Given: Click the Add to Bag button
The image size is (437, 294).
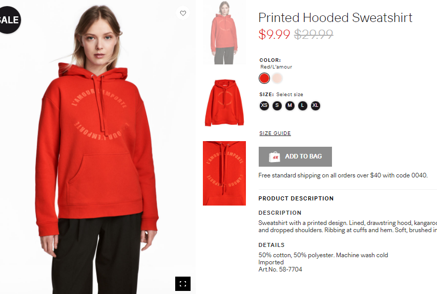Looking at the screenshot, I should pos(295,156).
